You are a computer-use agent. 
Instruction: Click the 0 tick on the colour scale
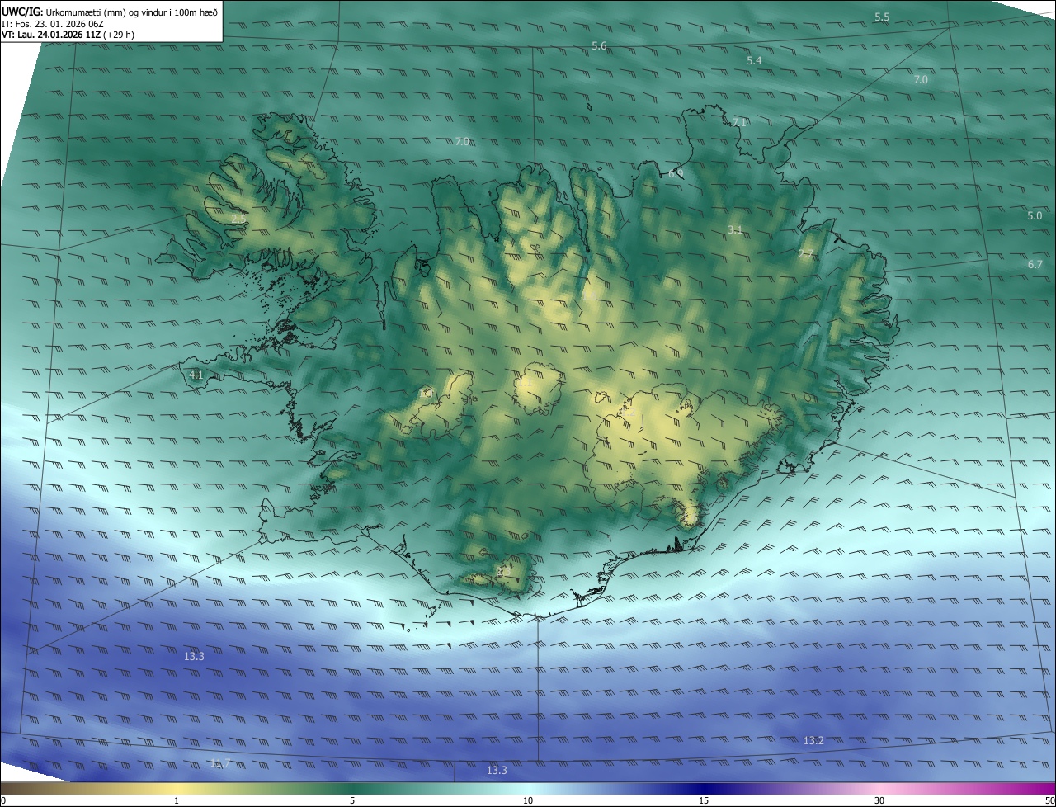[3, 801]
